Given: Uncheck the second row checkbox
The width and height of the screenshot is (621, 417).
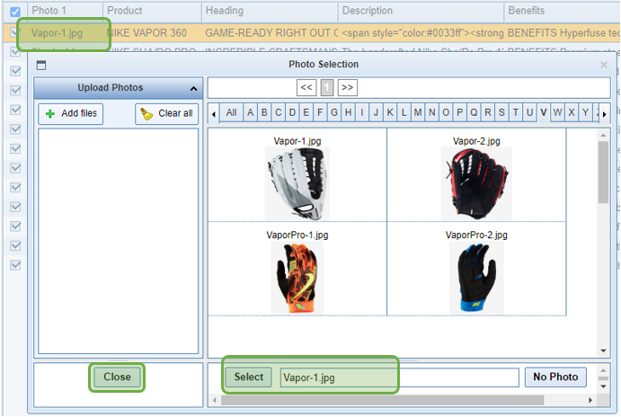Looking at the screenshot, I should [x=15, y=52].
